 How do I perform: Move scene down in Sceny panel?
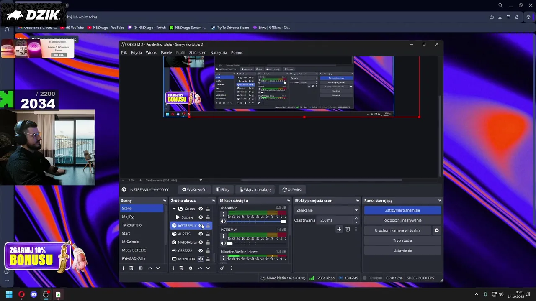tap(158, 268)
